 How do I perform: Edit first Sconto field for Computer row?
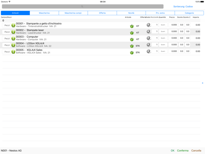(181, 38)
